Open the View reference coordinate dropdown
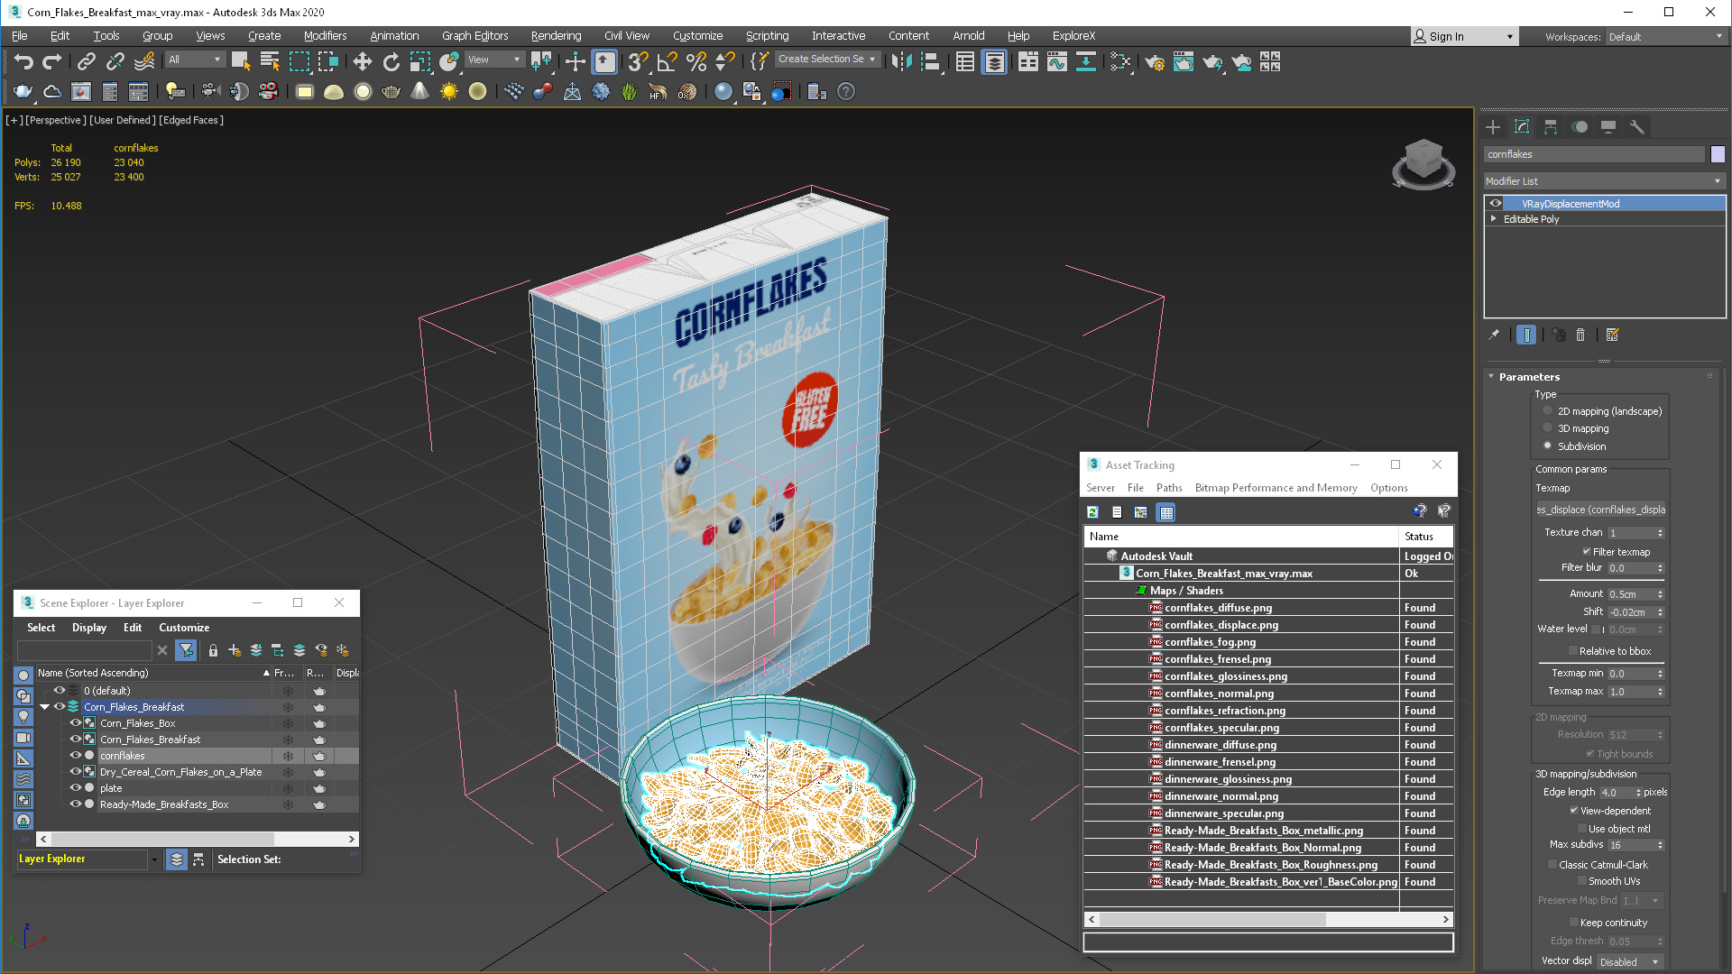Viewport: 1732px width, 974px height. click(x=494, y=60)
